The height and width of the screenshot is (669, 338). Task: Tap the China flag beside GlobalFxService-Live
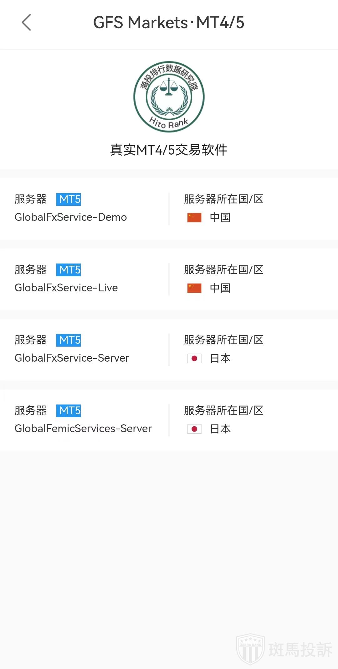[194, 288]
